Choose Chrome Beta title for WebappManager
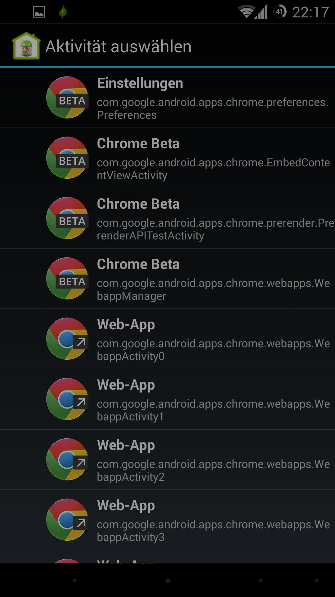Image resolution: width=335 pixels, height=597 pixels. 138,264
